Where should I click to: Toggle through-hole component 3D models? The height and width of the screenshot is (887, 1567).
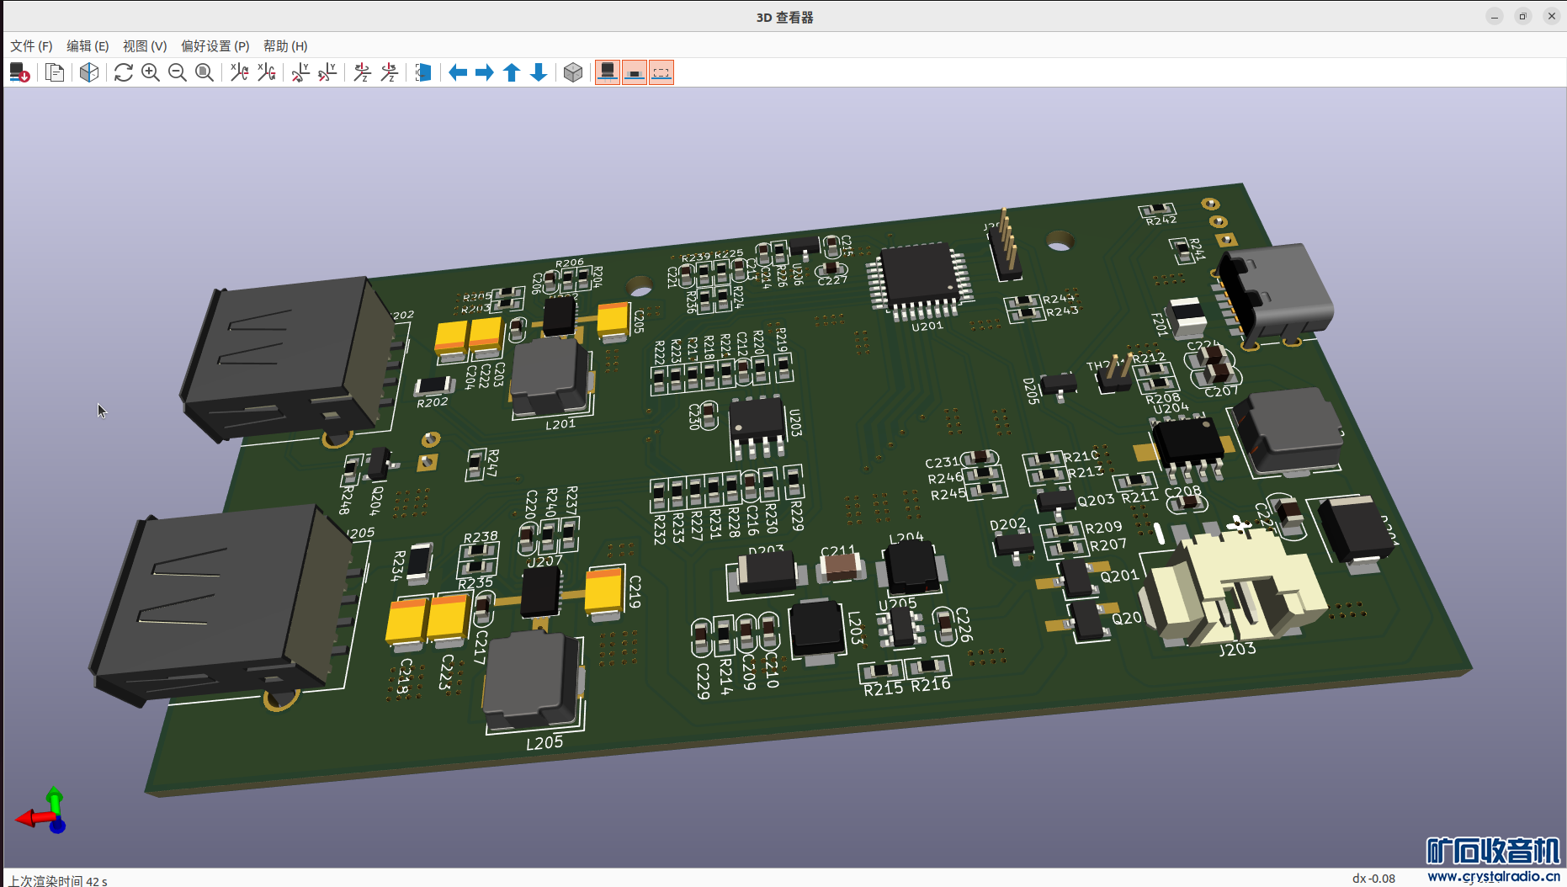pos(607,72)
